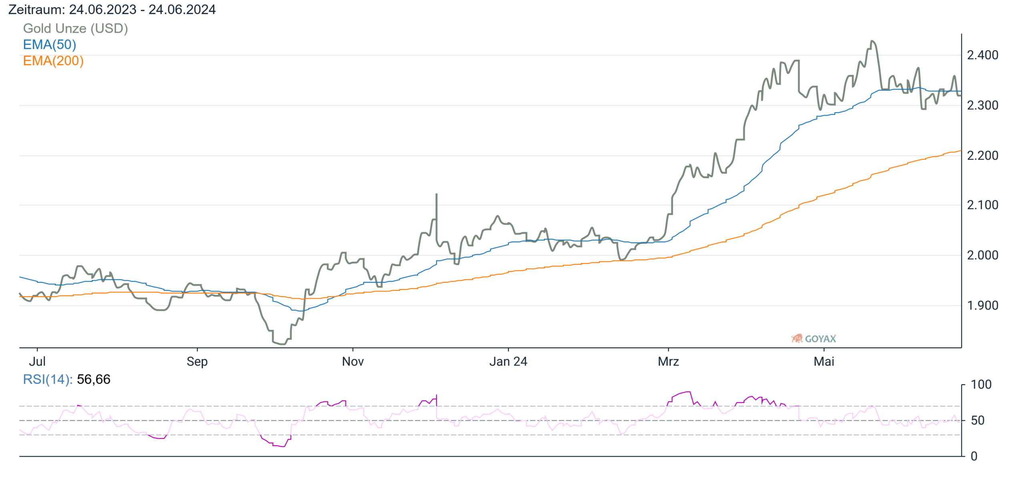This screenshot has height=491, width=1025.
Task: Select the Sep tick on time axis
Action: coord(197,361)
